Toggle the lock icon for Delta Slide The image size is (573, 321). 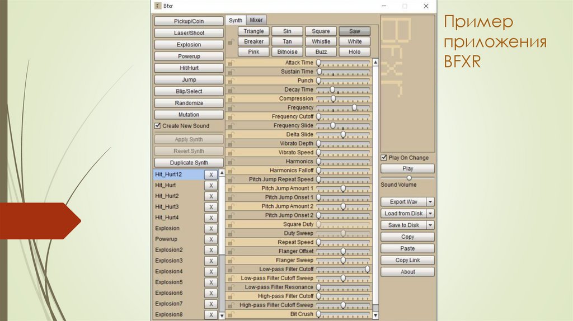(231, 135)
